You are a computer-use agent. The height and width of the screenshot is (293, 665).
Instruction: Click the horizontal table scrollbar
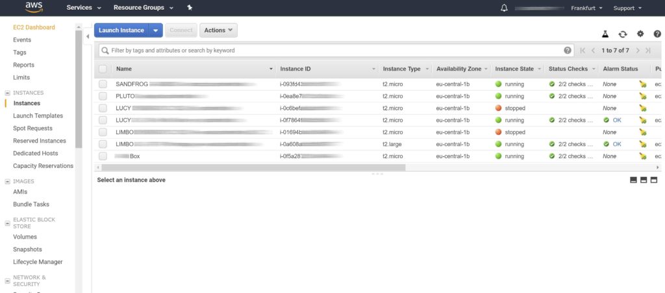[x=253, y=168]
